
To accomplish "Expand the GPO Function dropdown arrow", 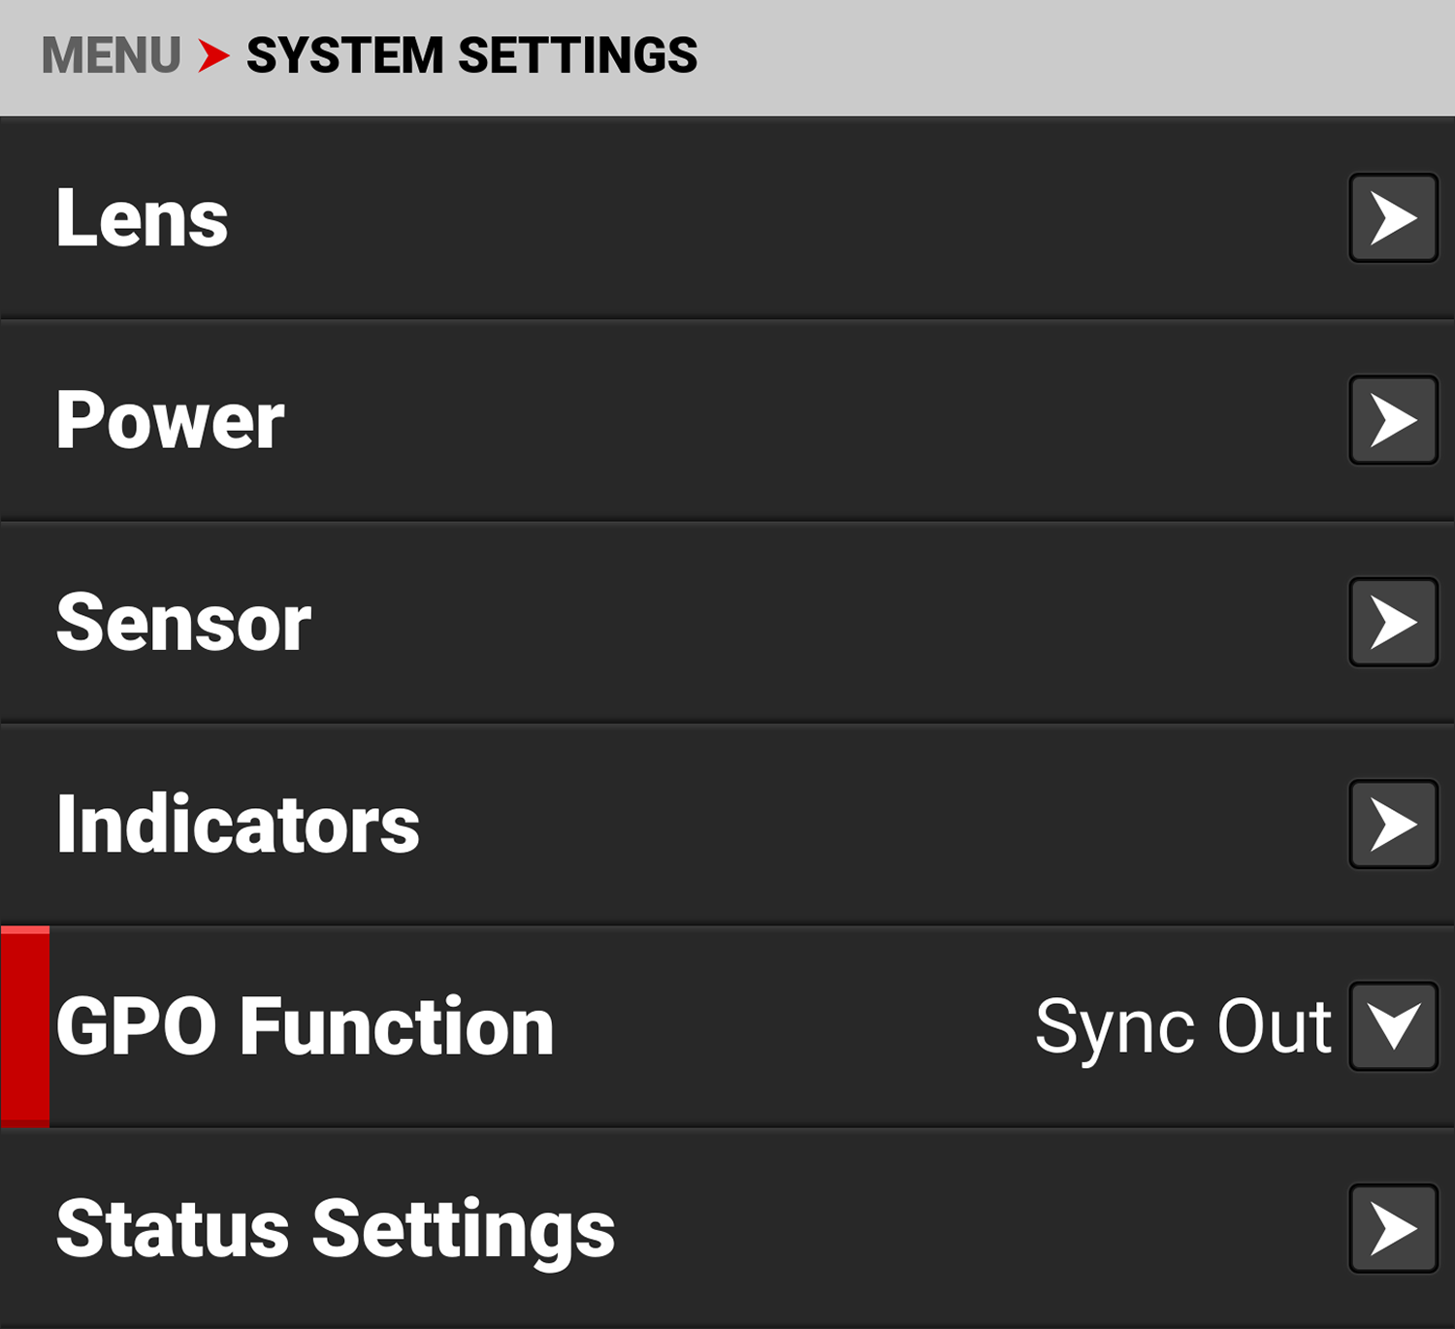I will point(1393,1026).
